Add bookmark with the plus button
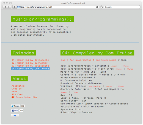The width and height of the screenshot is (143, 125). pyautogui.click(x=15, y=7)
